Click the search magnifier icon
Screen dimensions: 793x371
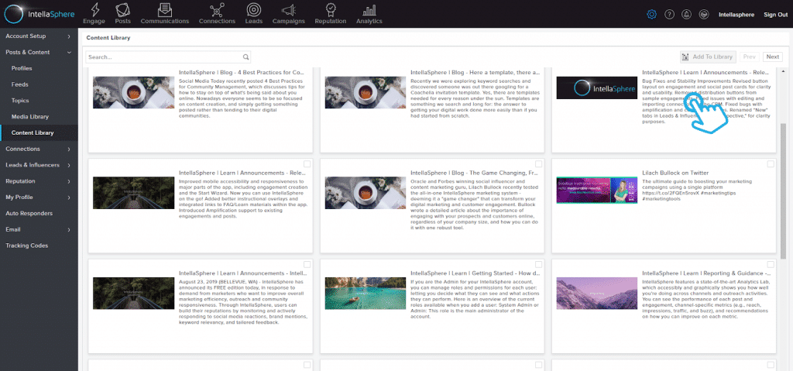coord(245,57)
